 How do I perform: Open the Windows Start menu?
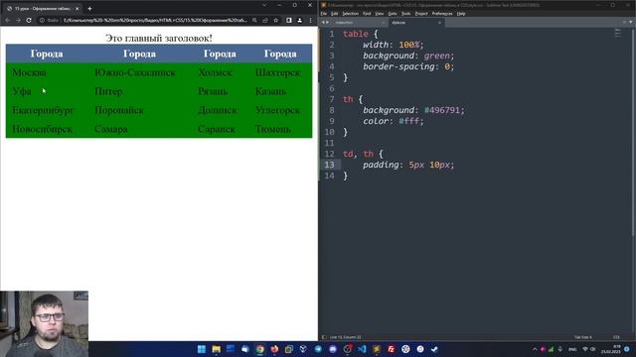click(201, 349)
